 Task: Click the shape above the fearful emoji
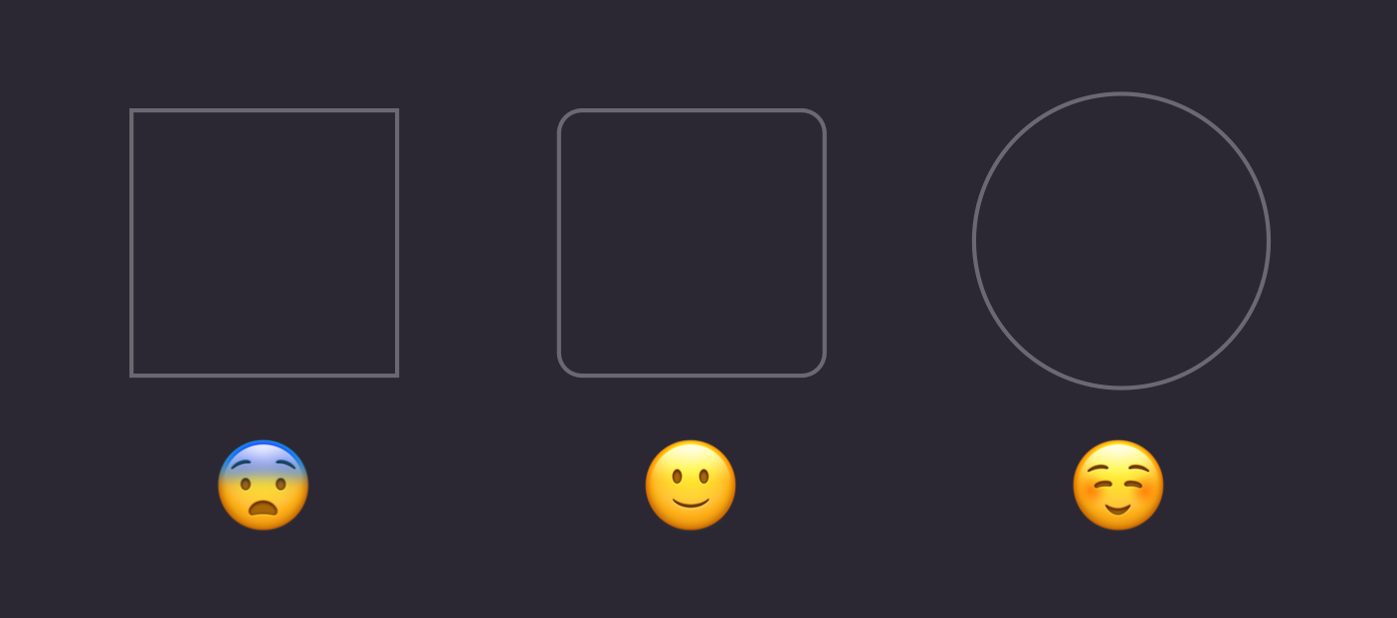pyautogui.click(x=264, y=242)
